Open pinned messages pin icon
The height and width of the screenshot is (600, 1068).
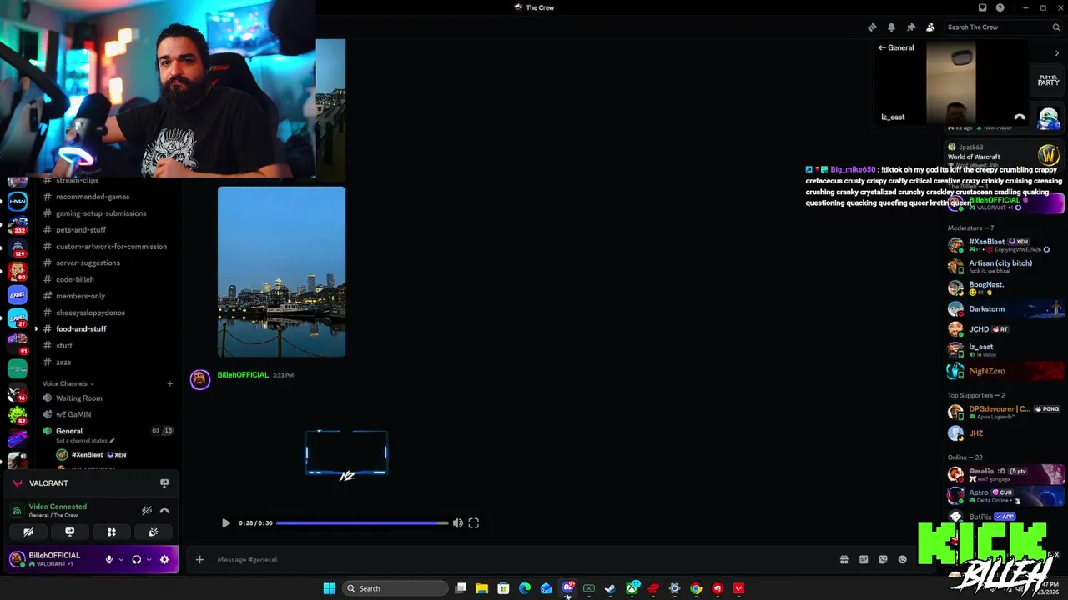tap(911, 27)
